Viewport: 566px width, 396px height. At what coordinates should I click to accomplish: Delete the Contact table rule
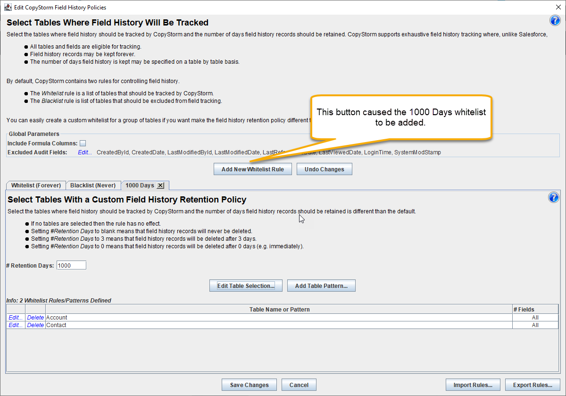[35, 325]
